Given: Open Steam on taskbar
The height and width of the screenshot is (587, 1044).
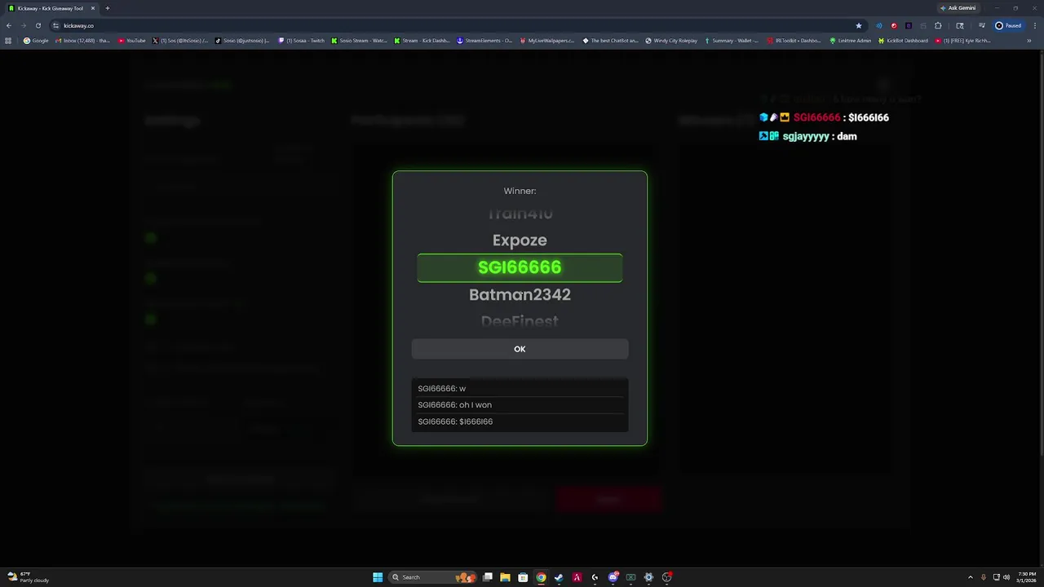Looking at the screenshot, I should point(559,577).
